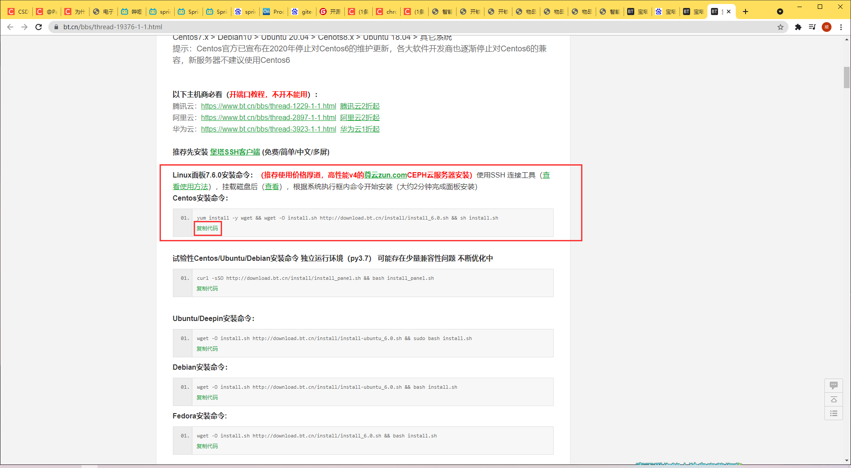Screen dimensions: 851x468
Task: Open the thread list floating icon
Action: tap(833, 414)
